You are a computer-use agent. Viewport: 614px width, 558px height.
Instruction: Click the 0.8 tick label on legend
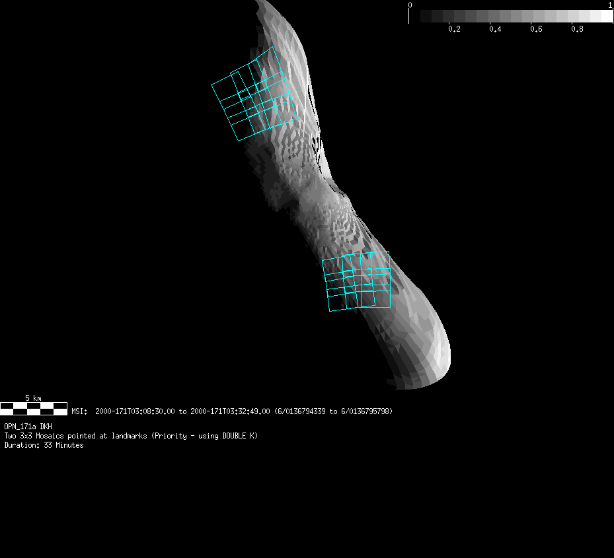pyautogui.click(x=577, y=29)
